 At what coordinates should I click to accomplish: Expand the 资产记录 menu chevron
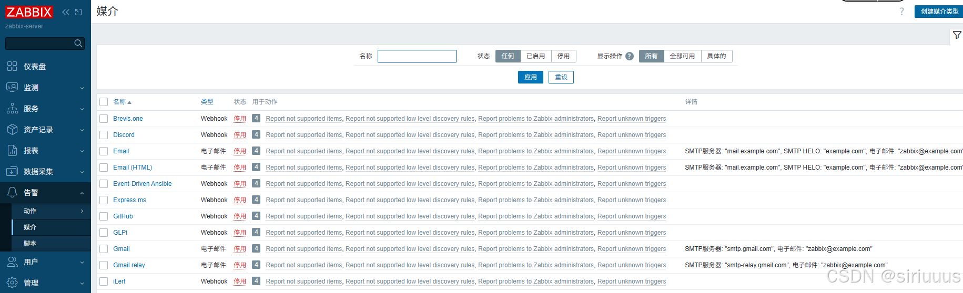click(x=82, y=130)
